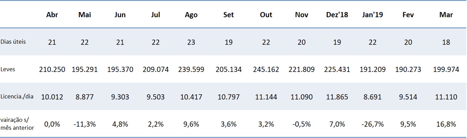Screen dimensions: 467x138
Task: Select the Set column header
Action: (228, 15)
